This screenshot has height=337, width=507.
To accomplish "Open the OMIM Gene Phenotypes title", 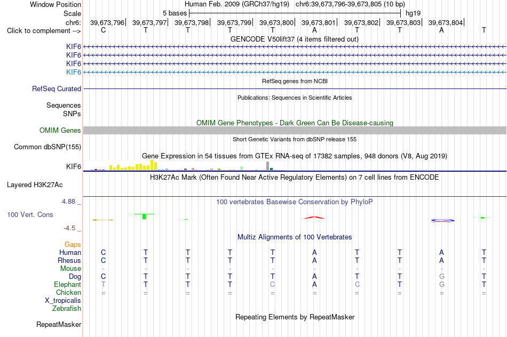I will (x=295, y=123).
